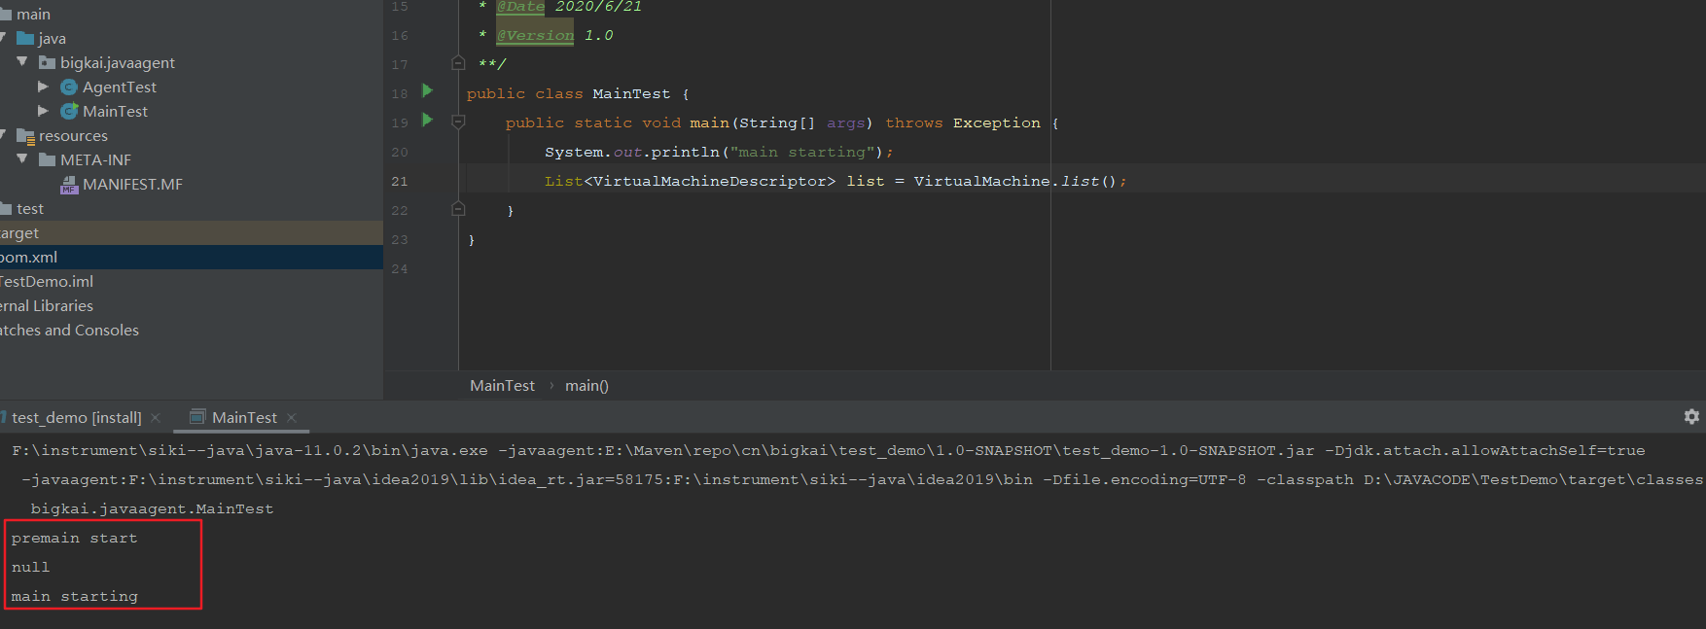Viewport: 1706px width, 629px height.
Task: Click the bigkai.javaagent package icon
Action: [47, 62]
